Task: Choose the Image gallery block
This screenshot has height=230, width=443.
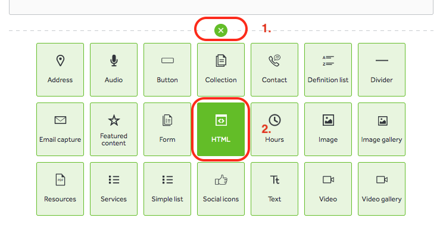Action: coord(382,129)
